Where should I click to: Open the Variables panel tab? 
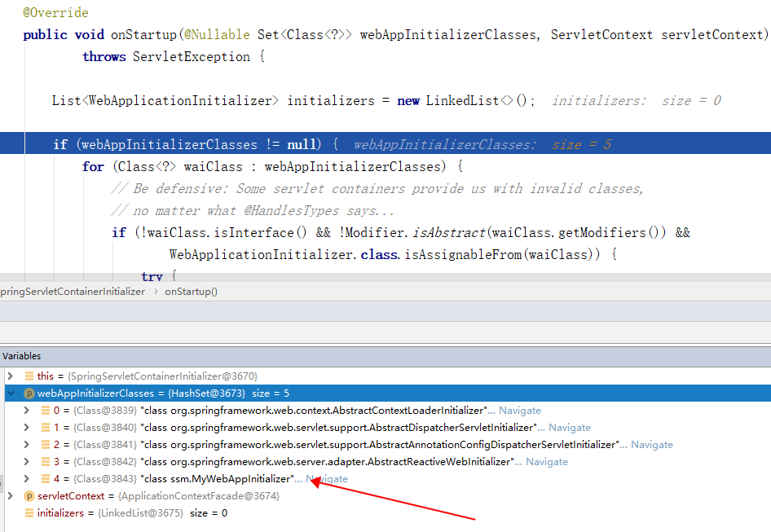coord(21,356)
